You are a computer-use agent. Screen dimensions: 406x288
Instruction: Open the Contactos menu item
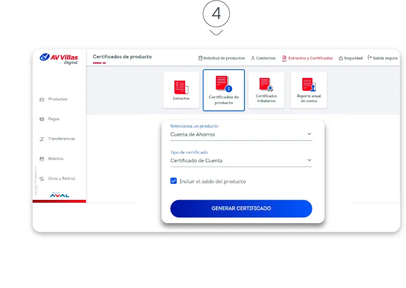pos(263,58)
